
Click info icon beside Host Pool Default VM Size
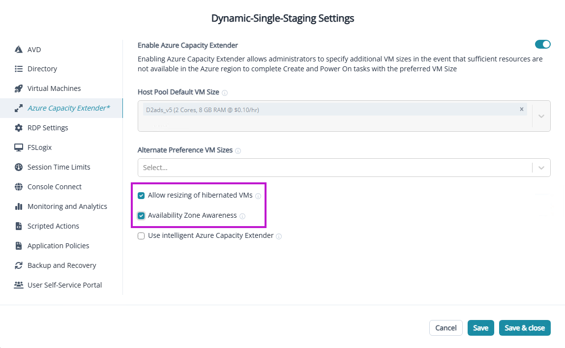[225, 93]
